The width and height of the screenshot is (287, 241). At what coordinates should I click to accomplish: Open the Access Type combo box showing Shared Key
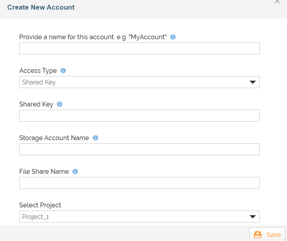click(132, 82)
